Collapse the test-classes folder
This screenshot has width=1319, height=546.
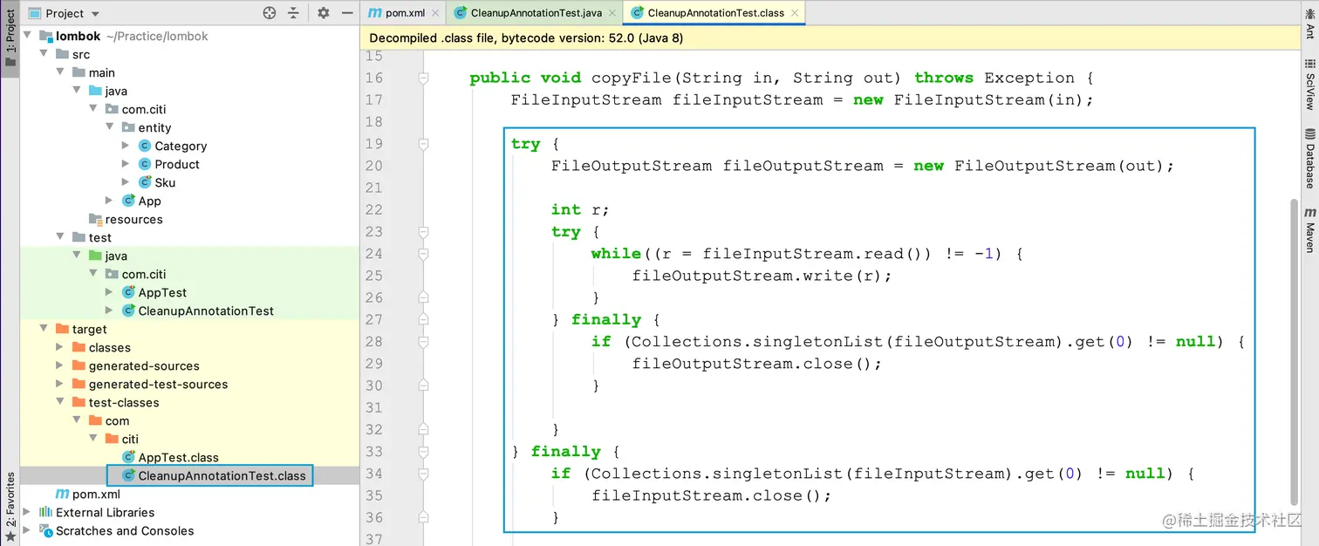[61, 402]
